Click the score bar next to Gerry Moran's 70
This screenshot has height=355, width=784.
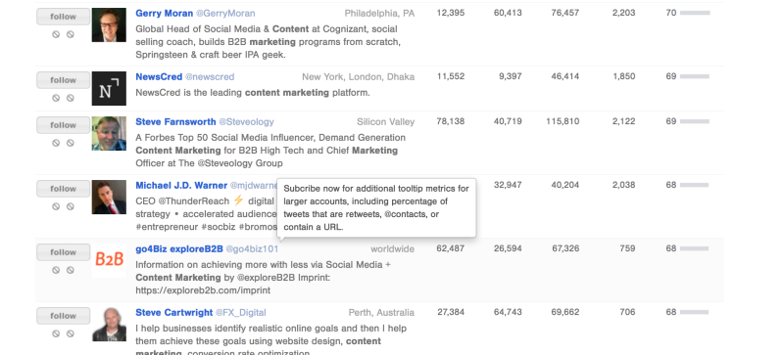click(x=695, y=13)
